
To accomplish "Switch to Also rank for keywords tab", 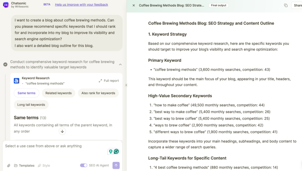I will (98, 93).
